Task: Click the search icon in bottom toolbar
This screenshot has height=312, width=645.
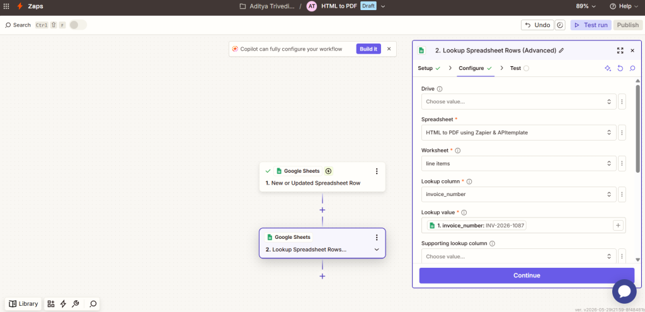Action: [93, 304]
